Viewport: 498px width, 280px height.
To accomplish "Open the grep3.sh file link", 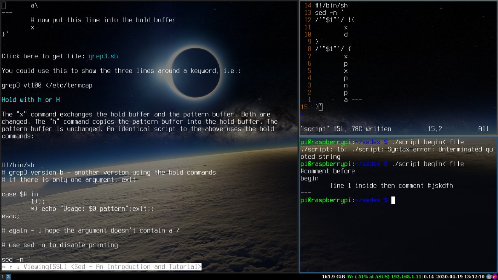I will [x=103, y=56].
